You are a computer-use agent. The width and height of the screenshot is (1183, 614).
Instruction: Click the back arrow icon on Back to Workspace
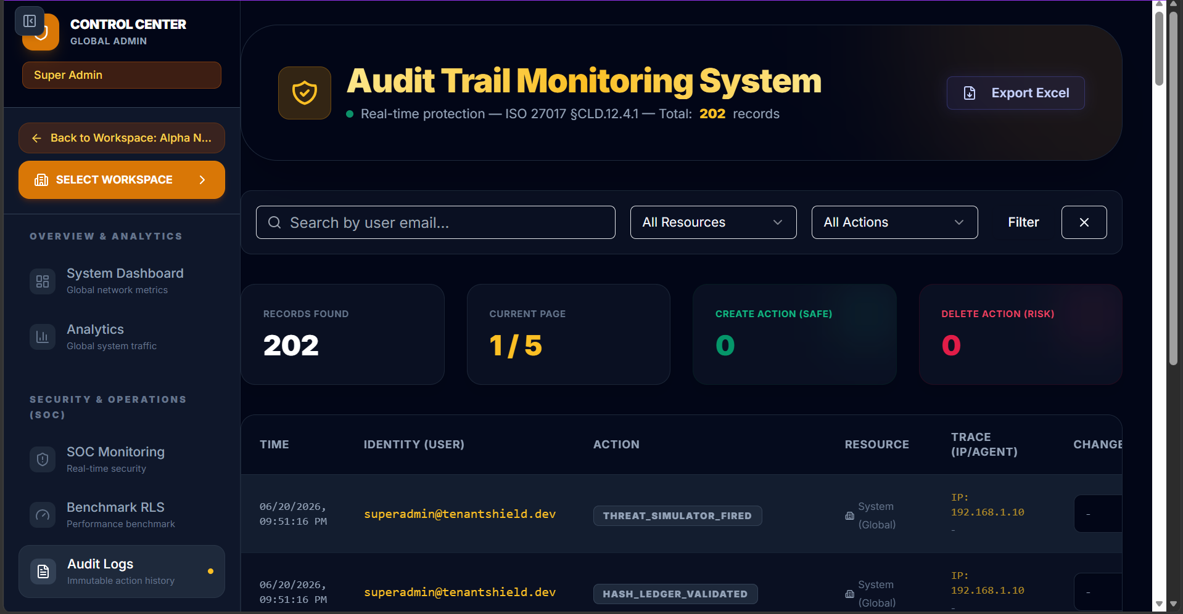click(x=37, y=139)
